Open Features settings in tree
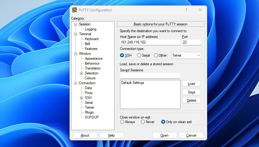 pos(91,49)
